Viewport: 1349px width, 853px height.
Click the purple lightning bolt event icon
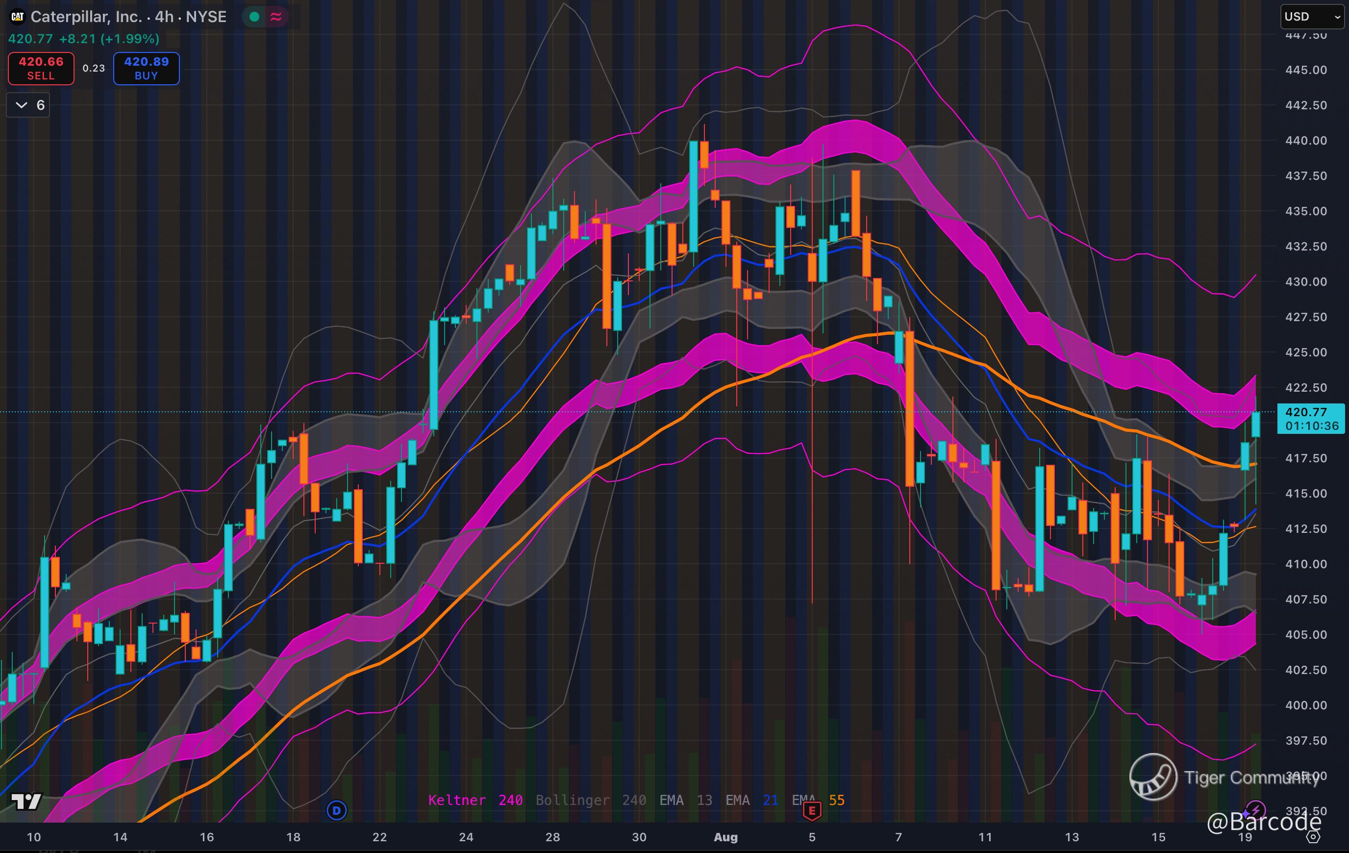[1255, 810]
